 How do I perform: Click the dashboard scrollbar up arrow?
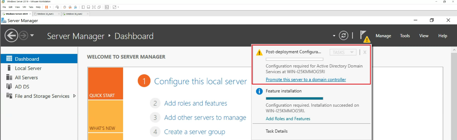(454, 50)
